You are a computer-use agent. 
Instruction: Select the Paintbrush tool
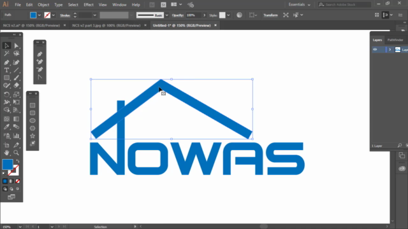pos(17,78)
